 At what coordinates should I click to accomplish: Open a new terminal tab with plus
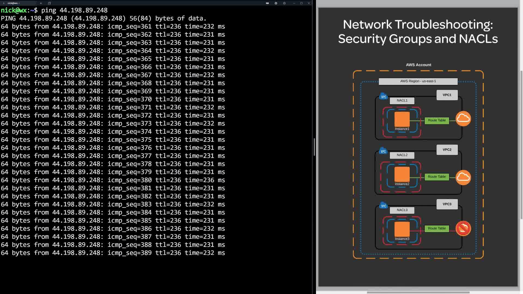click(41, 3)
